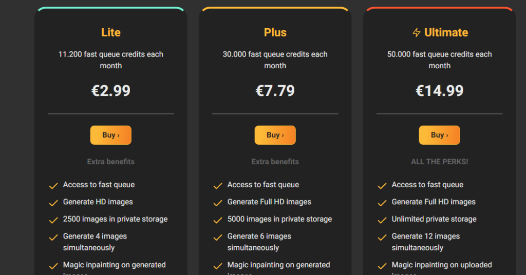Select the Lite plan title
This screenshot has width=526, height=275.
[111, 32]
